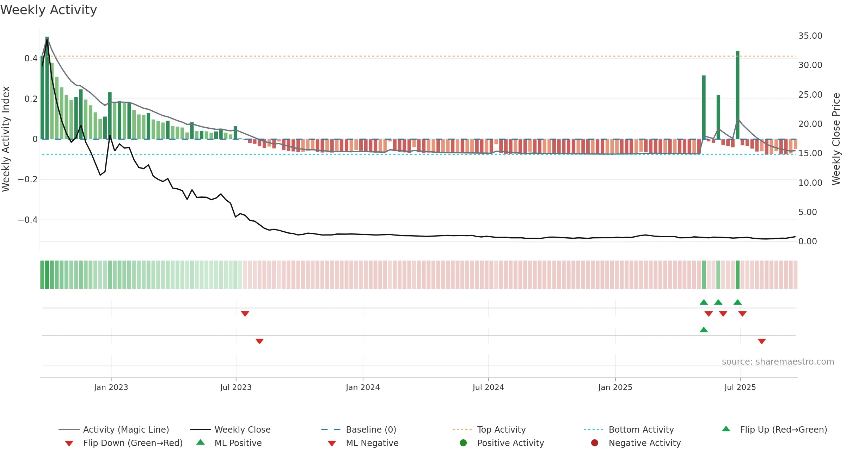
Task: Click the 5.00 price axis tick
Action: pos(807,212)
